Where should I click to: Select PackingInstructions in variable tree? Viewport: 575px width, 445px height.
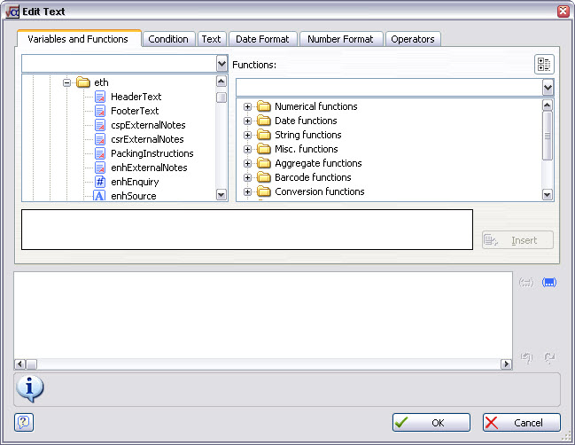152,153
